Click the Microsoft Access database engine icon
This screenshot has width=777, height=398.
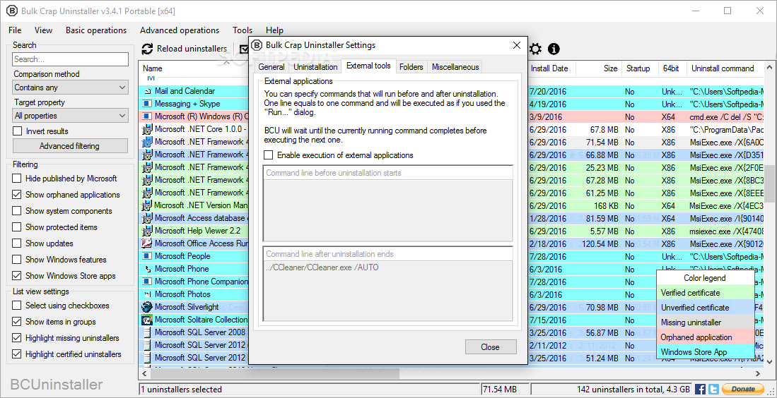tap(146, 218)
